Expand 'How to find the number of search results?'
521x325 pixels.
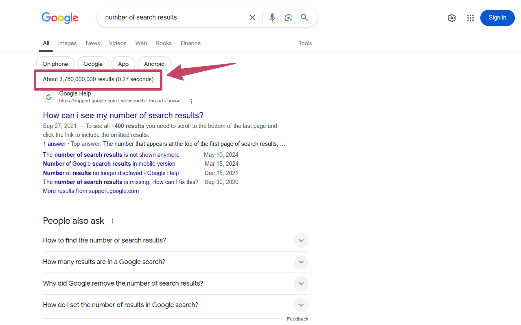click(176, 240)
